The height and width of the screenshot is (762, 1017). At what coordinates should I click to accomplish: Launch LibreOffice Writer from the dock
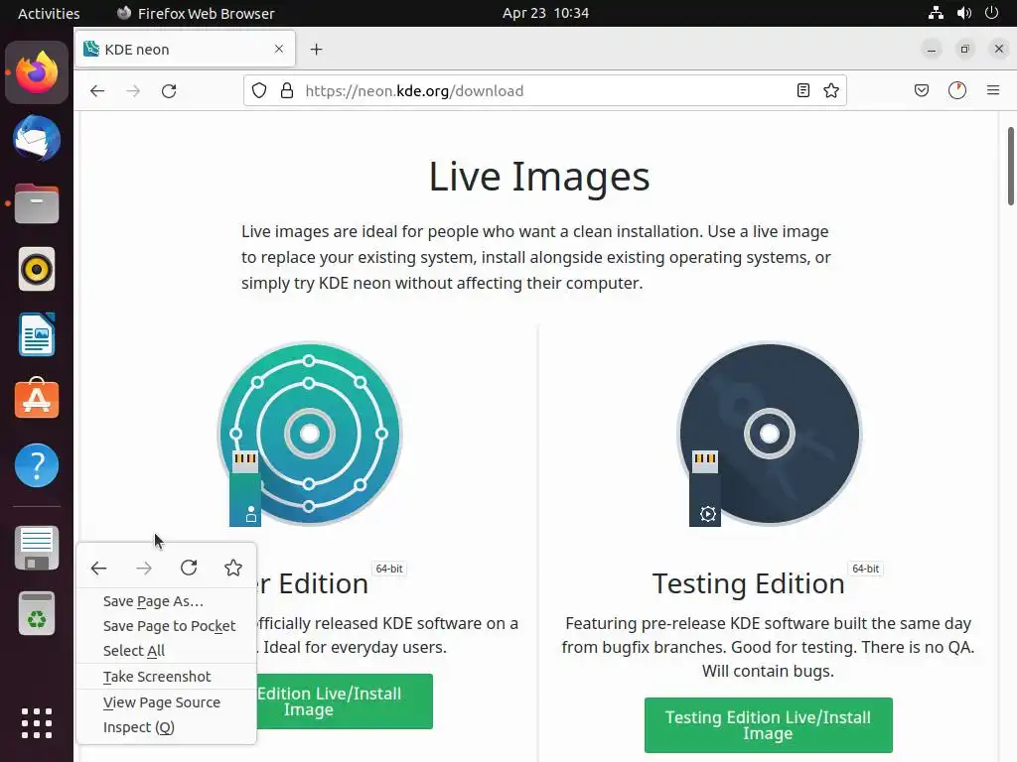[x=37, y=334]
